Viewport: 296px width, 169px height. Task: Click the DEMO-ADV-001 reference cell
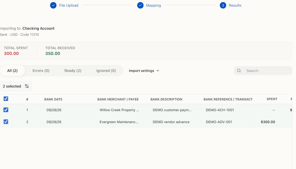[x=219, y=122]
